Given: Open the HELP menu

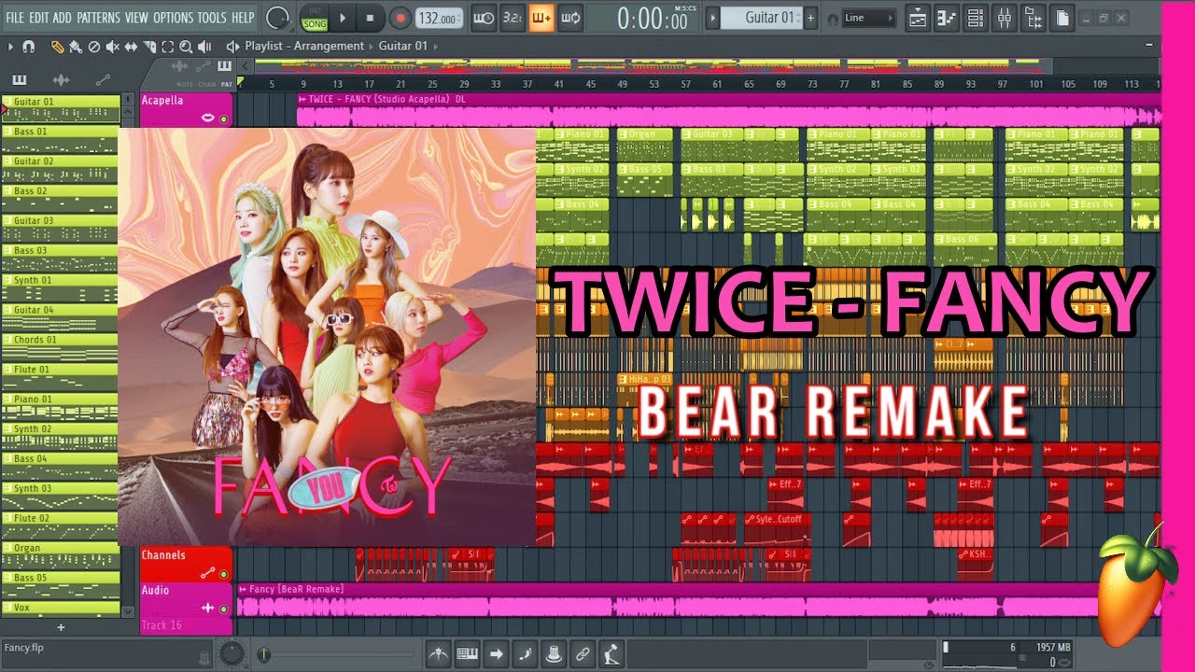Looking at the screenshot, I should click(243, 18).
